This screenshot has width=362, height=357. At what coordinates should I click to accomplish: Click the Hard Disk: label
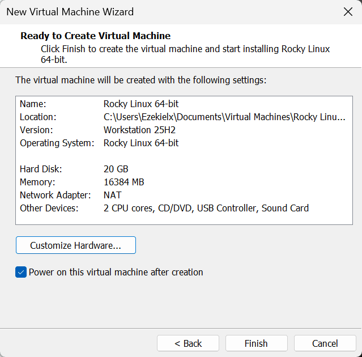click(41, 169)
